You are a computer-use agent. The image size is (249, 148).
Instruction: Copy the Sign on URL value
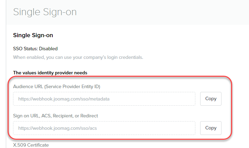pyautogui.click(x=210, y=128)
